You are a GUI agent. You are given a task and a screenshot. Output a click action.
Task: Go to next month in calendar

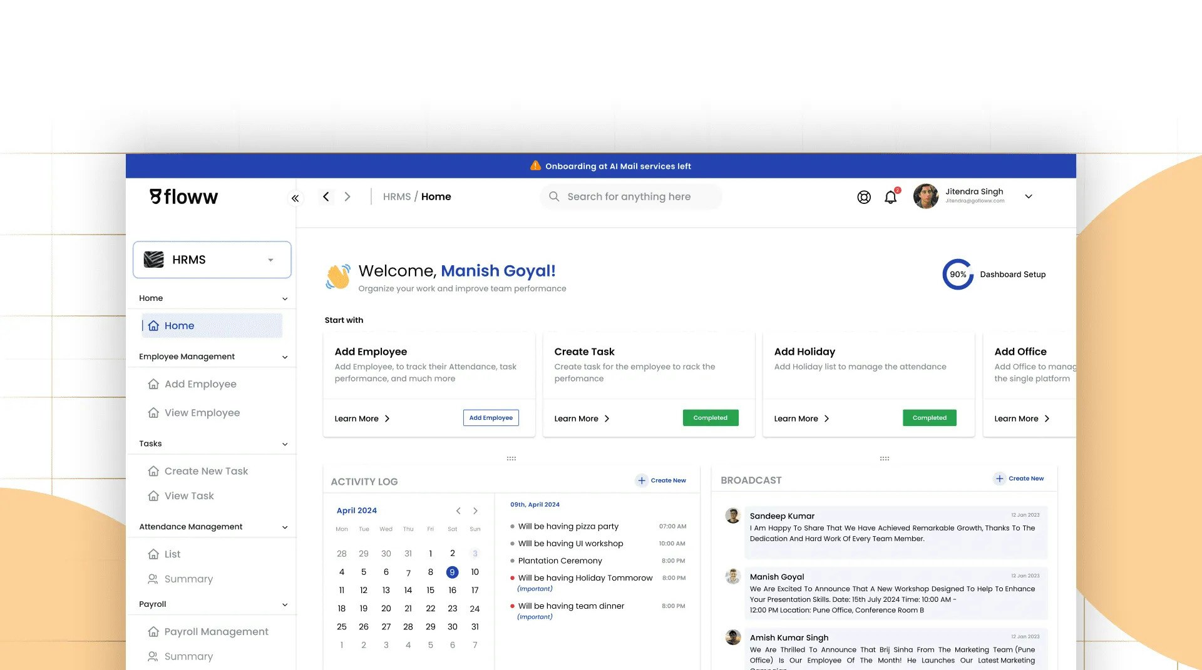pyautogui.click(x=475, y=511)
